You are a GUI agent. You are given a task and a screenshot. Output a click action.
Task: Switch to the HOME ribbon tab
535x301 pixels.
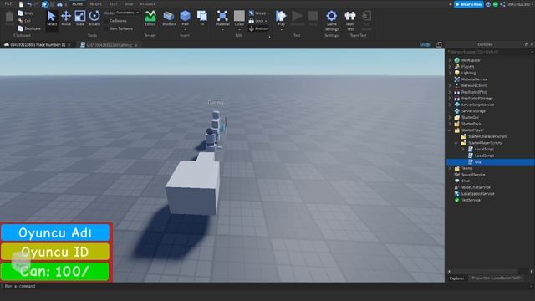coord(77,3)
